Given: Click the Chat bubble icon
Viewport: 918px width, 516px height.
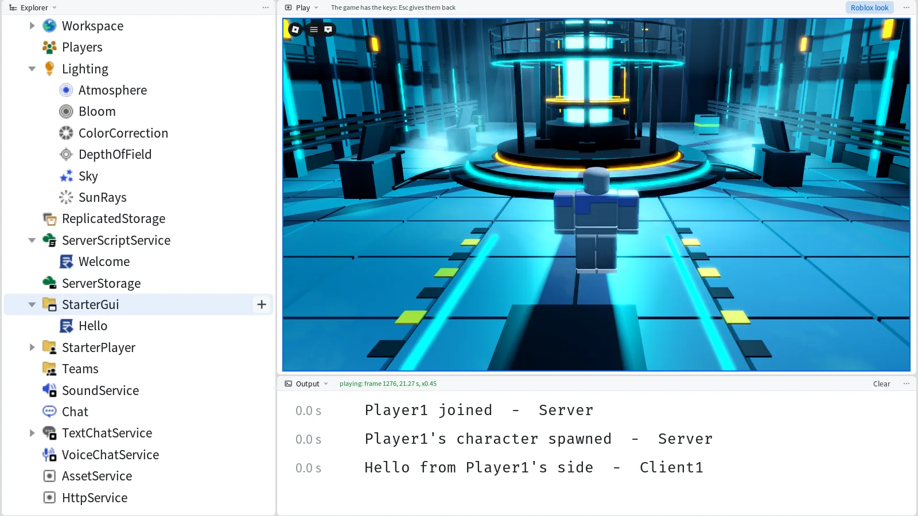Looking at the screenshot, I should tap(50, 412).
